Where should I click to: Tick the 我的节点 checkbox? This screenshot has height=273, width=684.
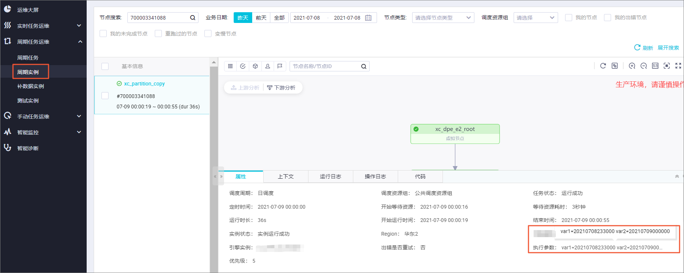pyautogui.click(x=568, y=17)
